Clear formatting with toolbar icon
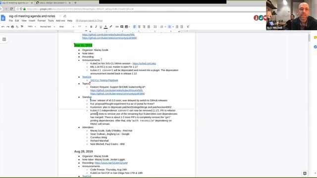 188,27
